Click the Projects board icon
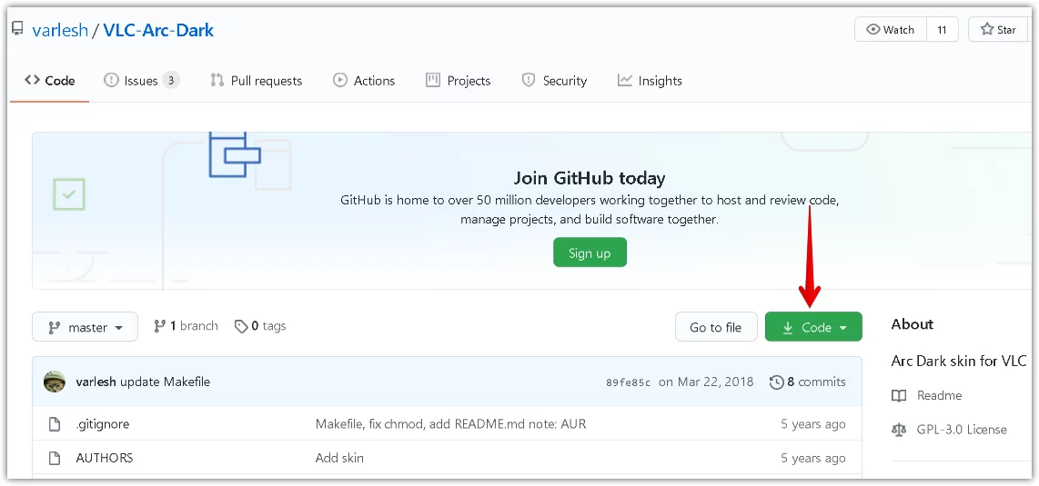 point(433,80)
